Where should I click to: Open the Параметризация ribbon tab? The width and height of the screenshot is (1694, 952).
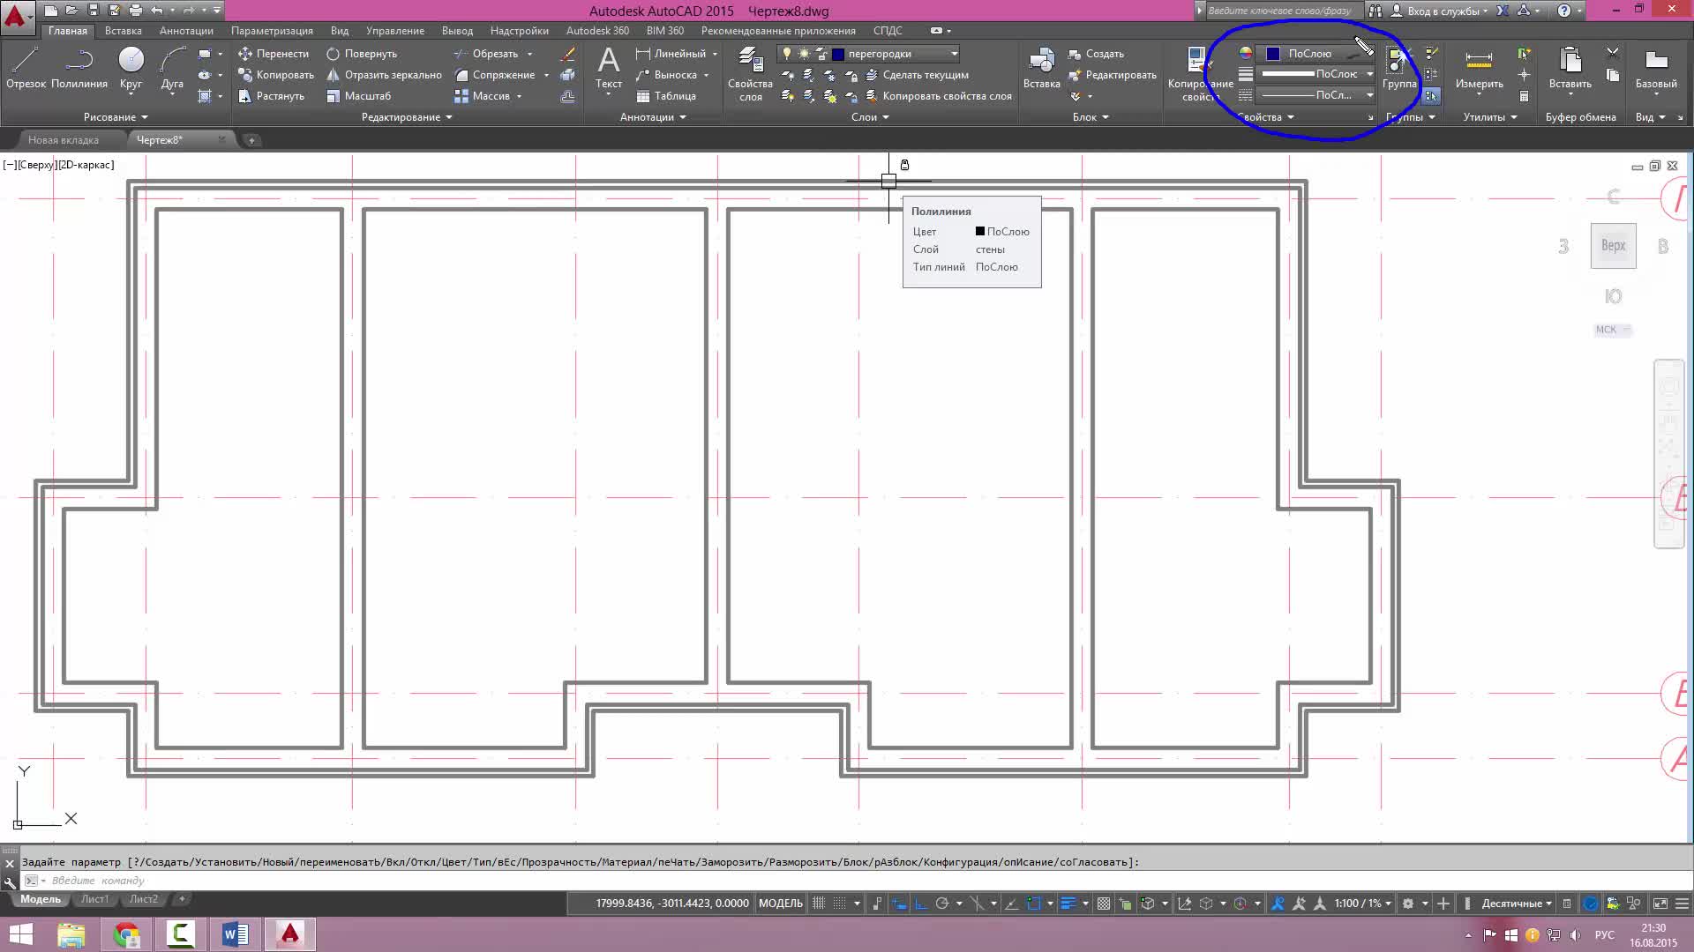272,31
